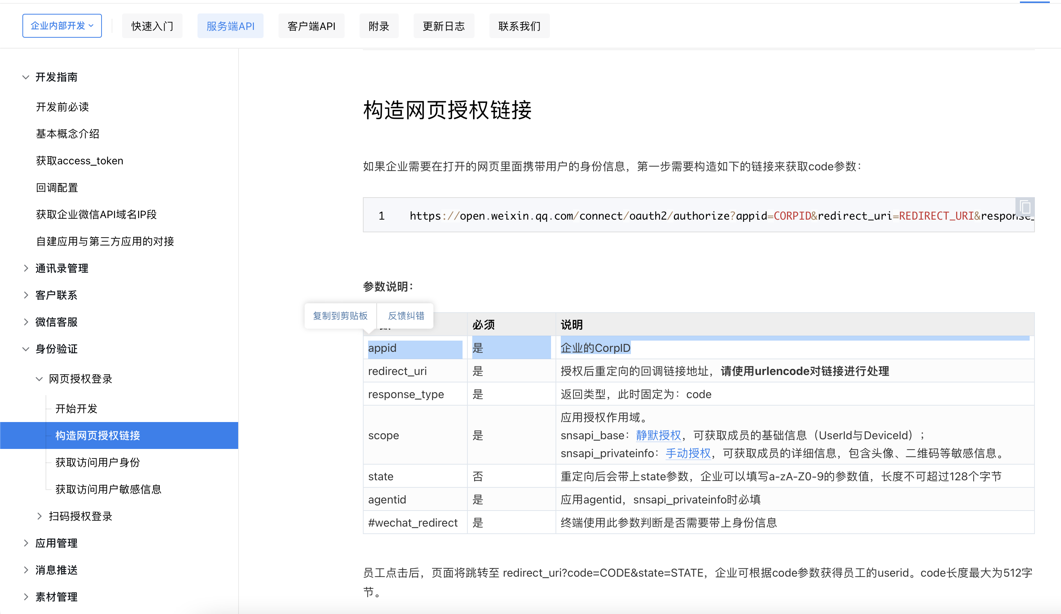
Task: Expand the 应用管理 section
Action: pyautogui.click(x=26, y=543)
